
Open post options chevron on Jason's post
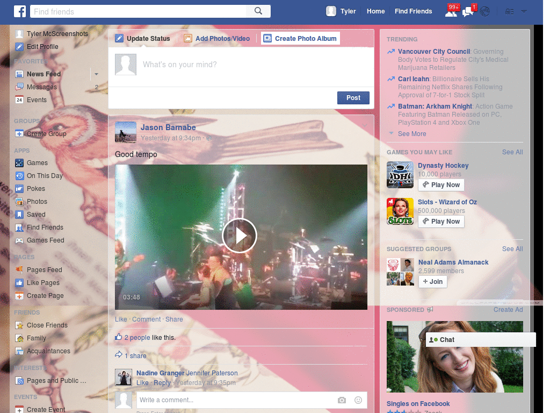click(x=365, y=126)
